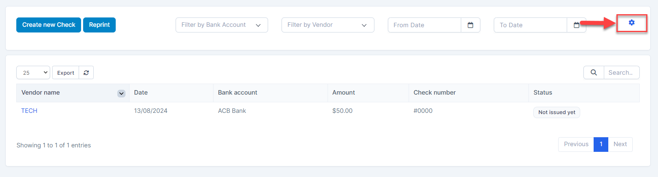Screen dimensions: 658x177
Task: Open Filter by Bank Account dropdown
Action: [x=222, y=25]
